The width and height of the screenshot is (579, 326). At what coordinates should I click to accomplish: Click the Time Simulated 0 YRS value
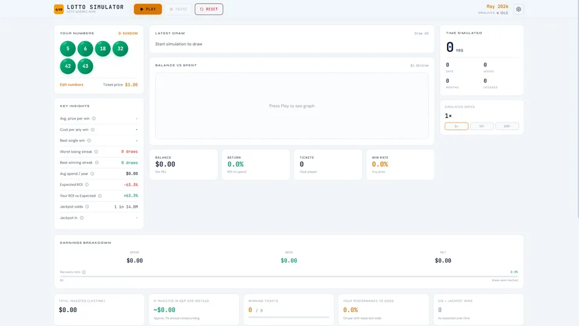click(455, 47)
